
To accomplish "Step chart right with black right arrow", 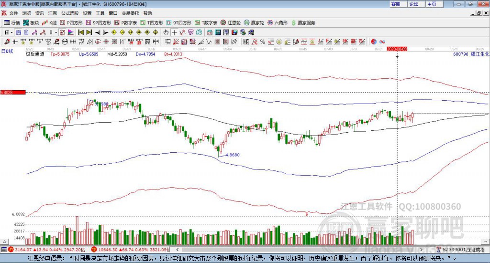I will point(106,32).
